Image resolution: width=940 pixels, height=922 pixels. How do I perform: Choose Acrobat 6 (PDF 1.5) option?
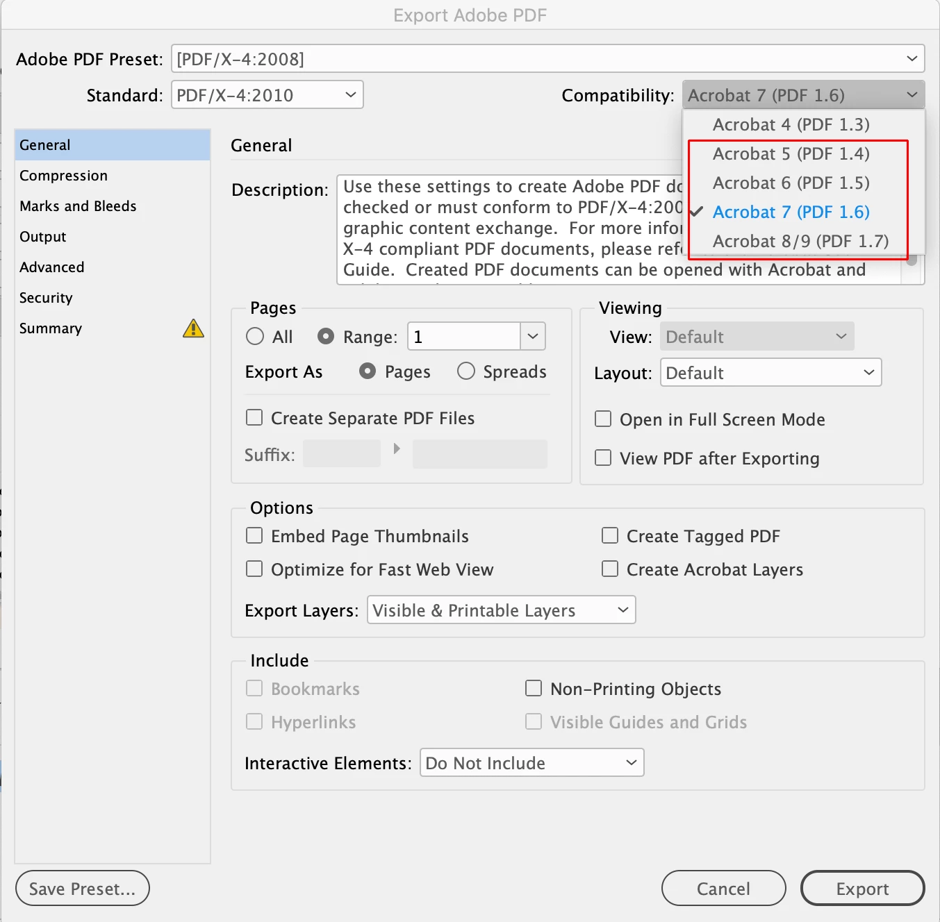804,183
